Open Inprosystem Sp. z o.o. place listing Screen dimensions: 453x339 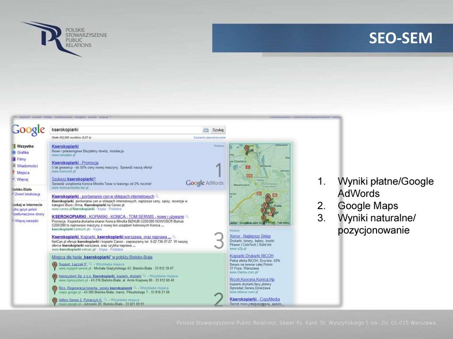(x=100, y=276)
